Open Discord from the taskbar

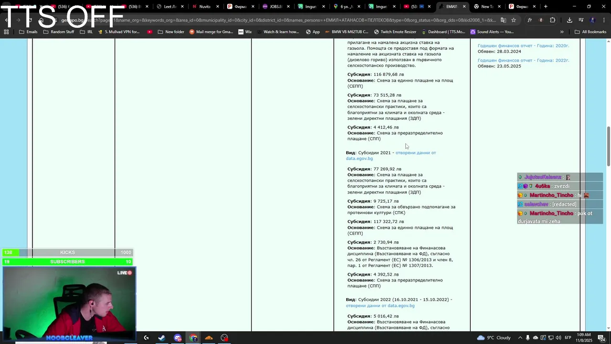[178, 338]
